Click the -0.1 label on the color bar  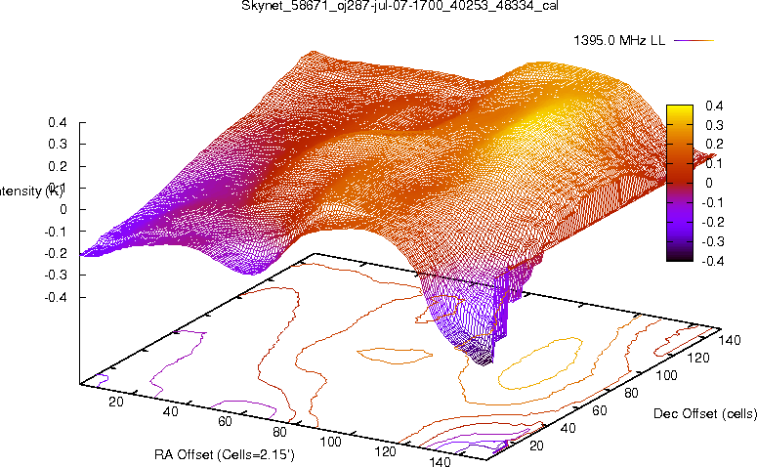pos(713,202)
